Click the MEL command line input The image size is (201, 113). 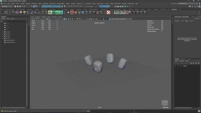click(112, 111)
